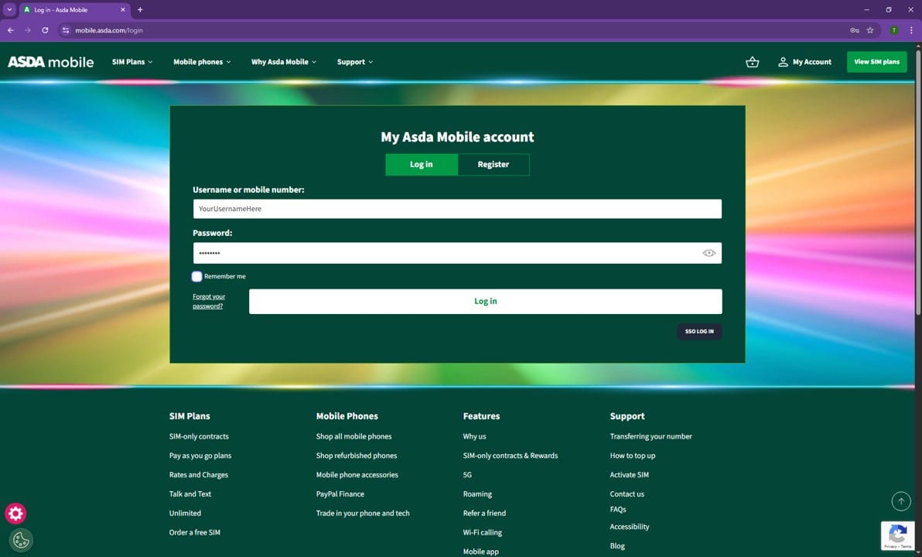Go back using browser back arrow
The height and width of the screenshot is (557, 922).
11,30
